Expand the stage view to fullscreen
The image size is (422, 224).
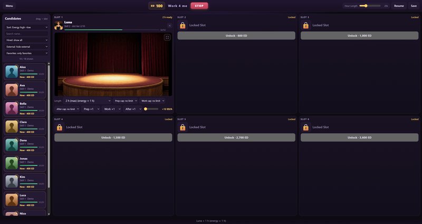pos(167,38)
